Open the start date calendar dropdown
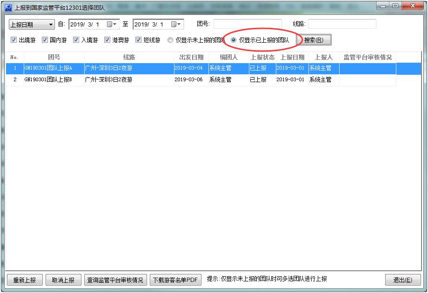This screenshot has height=293, width=428. pos(112,24)
